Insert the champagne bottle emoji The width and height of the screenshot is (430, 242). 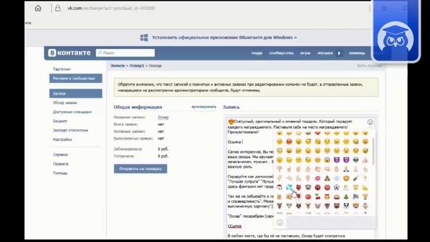[x=355, y=178]
